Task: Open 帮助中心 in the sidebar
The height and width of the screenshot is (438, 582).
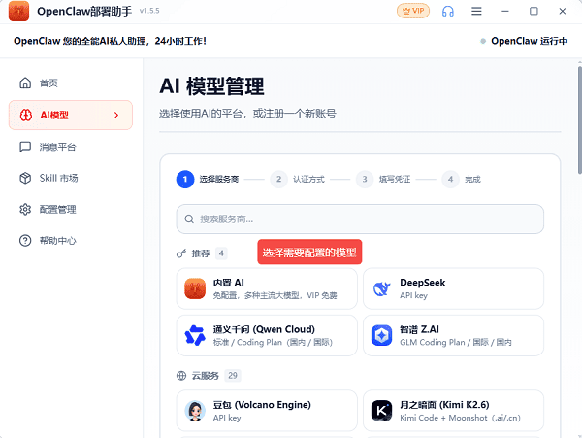Action: point(71,241)
